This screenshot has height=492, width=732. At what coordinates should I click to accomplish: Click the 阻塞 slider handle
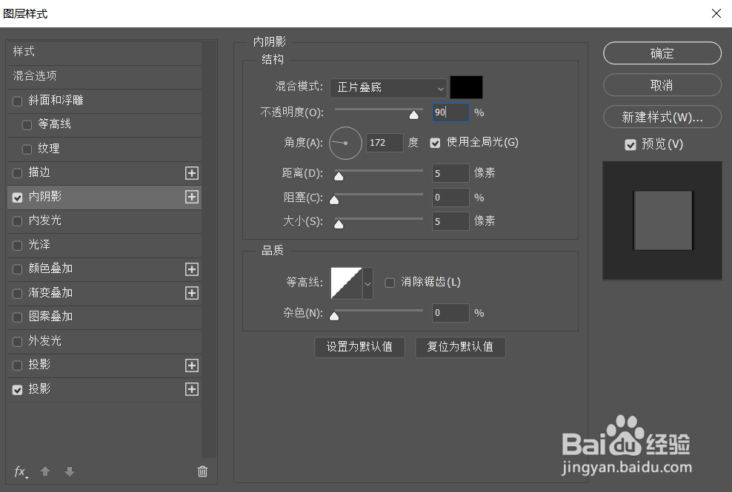pyautogui.click(x=334, y=200)
